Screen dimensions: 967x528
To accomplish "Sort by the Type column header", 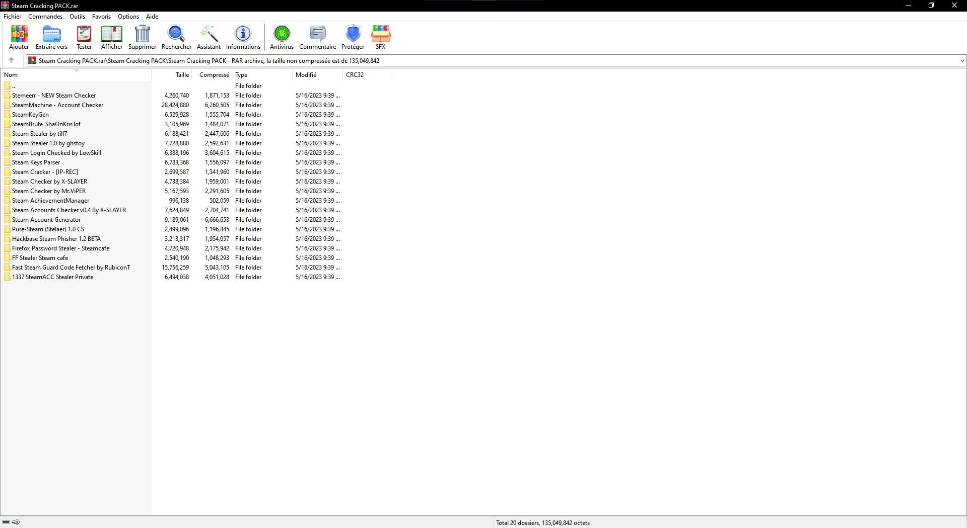I will (x=262, y=75).
